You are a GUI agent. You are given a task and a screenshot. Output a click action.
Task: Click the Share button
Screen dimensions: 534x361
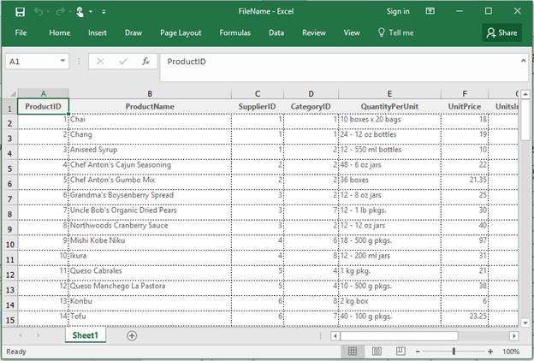[x=502, y=33]
